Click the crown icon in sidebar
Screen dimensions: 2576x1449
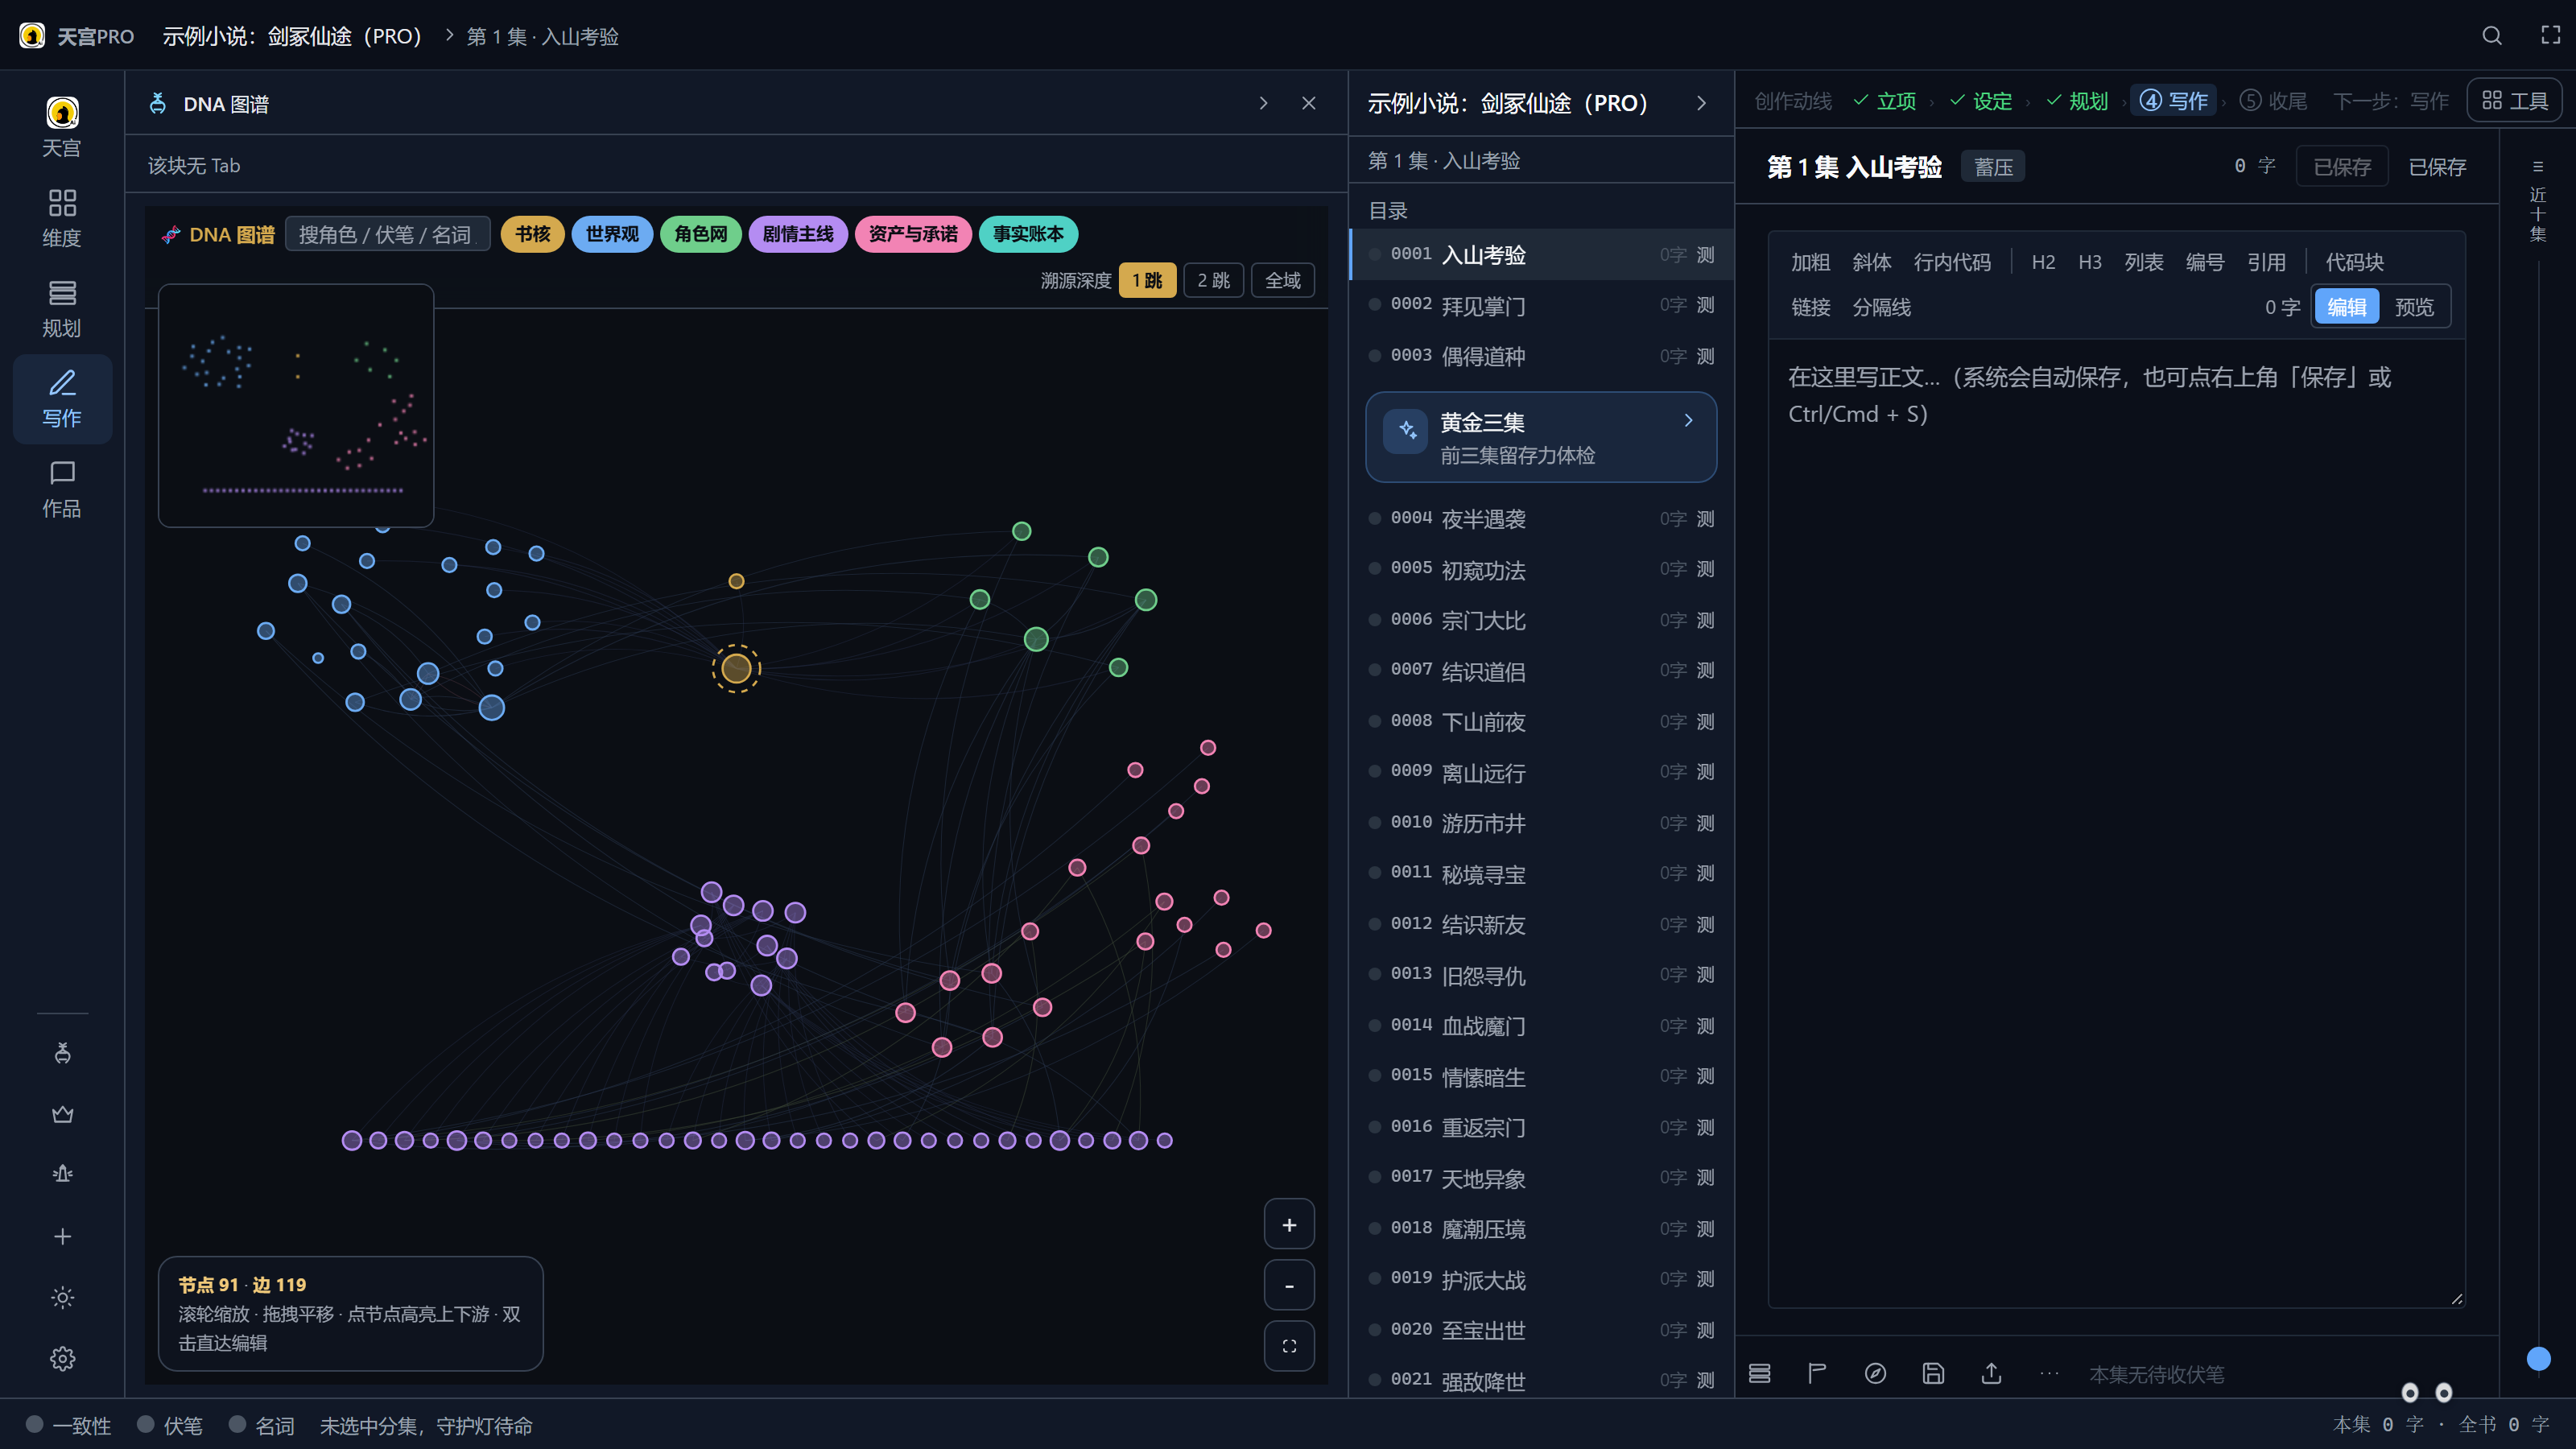pos(62,1113)
